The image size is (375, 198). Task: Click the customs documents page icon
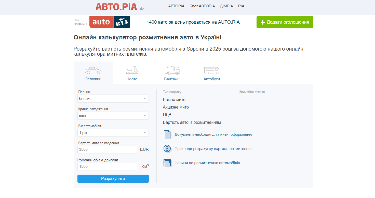[x=167, y=134]
